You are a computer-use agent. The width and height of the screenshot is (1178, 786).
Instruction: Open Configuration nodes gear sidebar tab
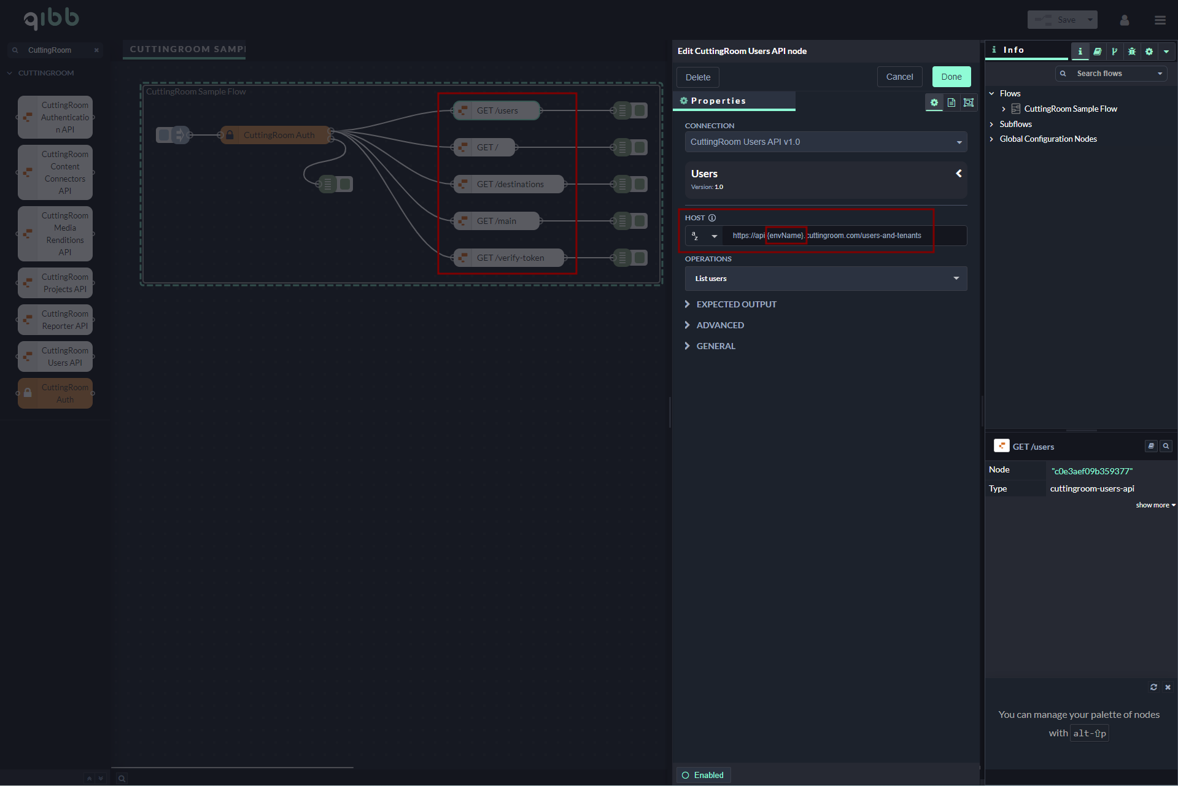[1149, 52]
